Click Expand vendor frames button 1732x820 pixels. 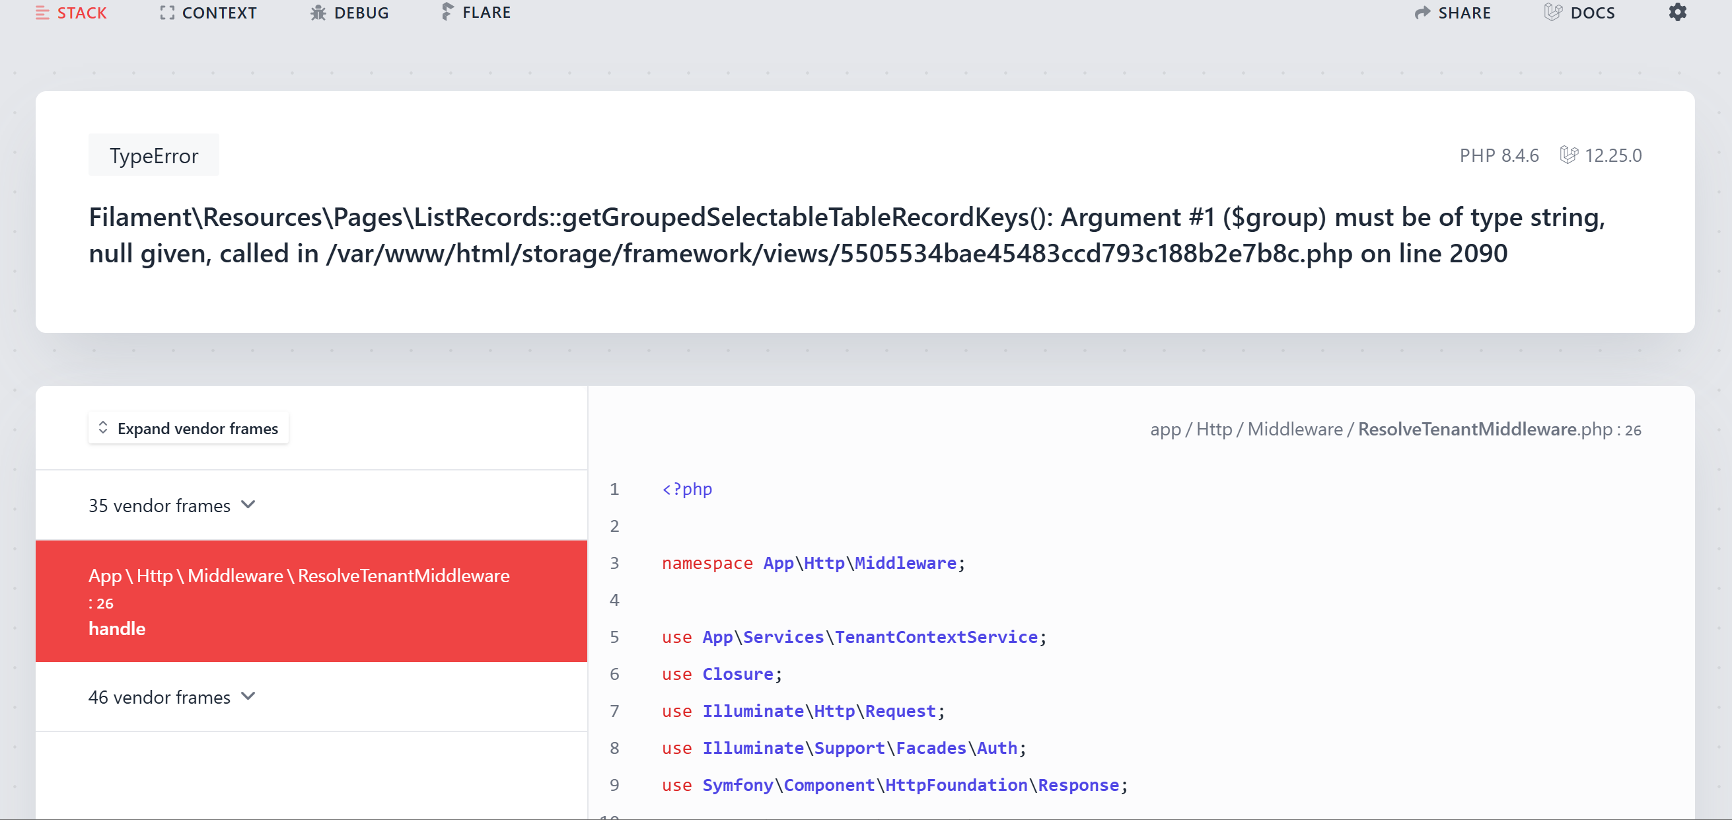coord(188,428)
